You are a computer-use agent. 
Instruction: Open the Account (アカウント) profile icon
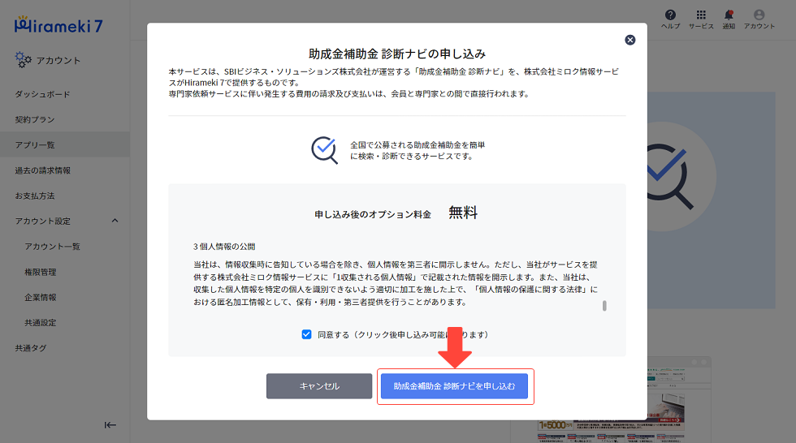tap(759, 19)
